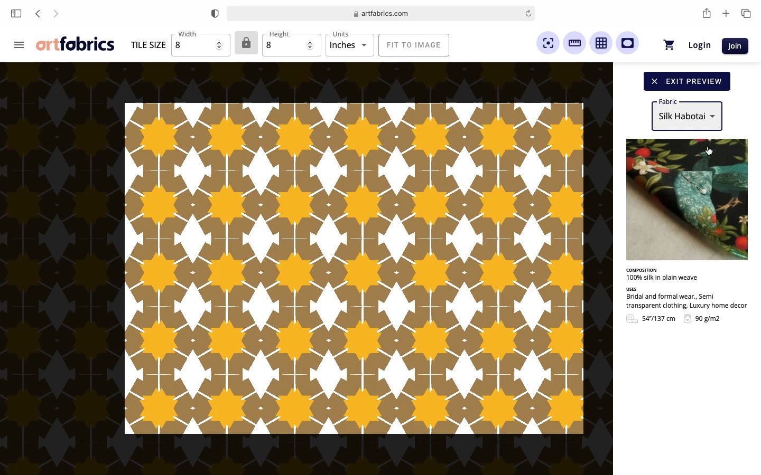Open the Units dropdown showing Inches

[349, 45]
